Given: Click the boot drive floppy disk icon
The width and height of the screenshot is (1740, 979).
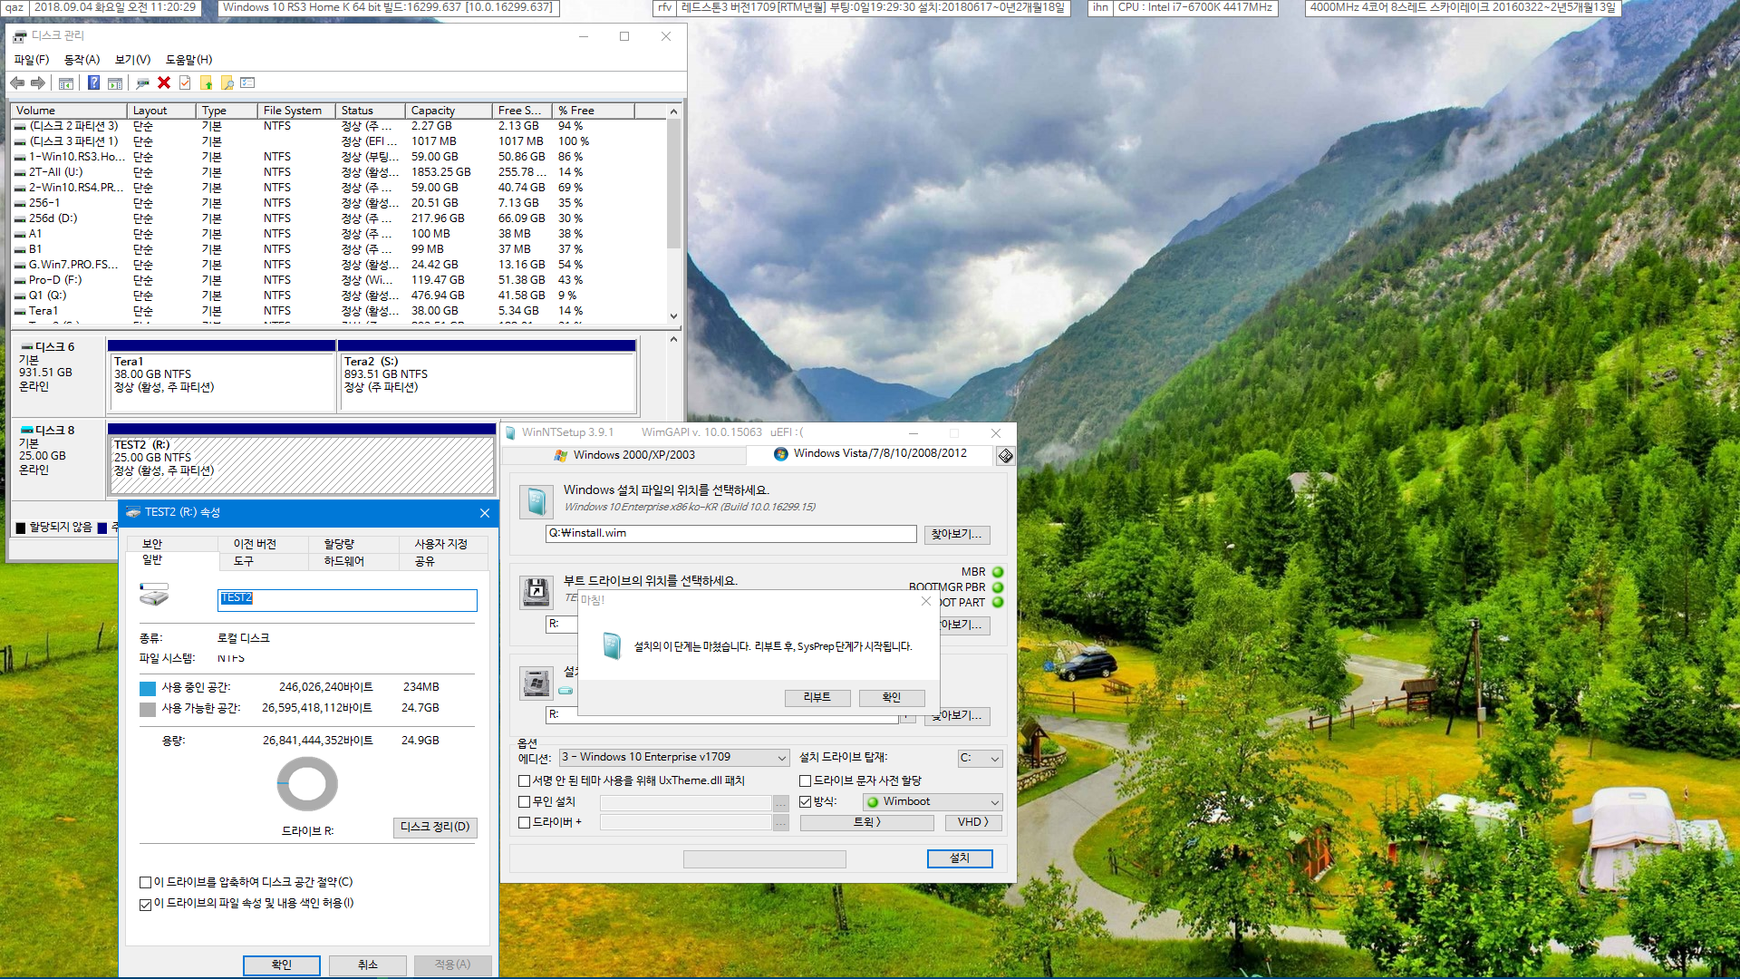Looking at the screenshot, I should pyautogui.click(x=536, y=592).
